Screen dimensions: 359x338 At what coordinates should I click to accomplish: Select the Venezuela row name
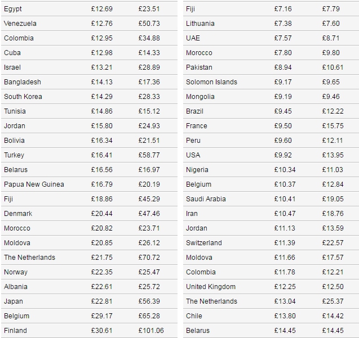pyautogui.click(x=20, y=24)
